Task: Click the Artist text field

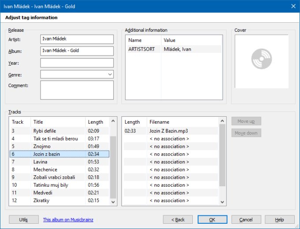Action: (x=77, y=39)
